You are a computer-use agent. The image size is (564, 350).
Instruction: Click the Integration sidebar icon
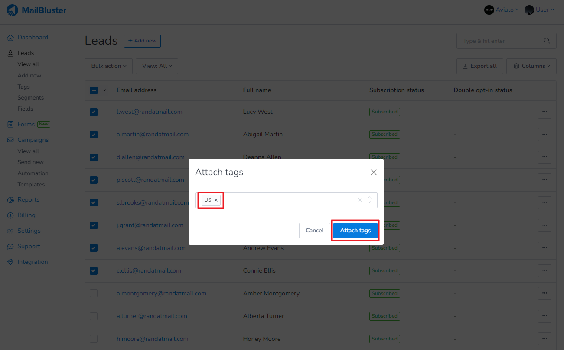(11, 262)
